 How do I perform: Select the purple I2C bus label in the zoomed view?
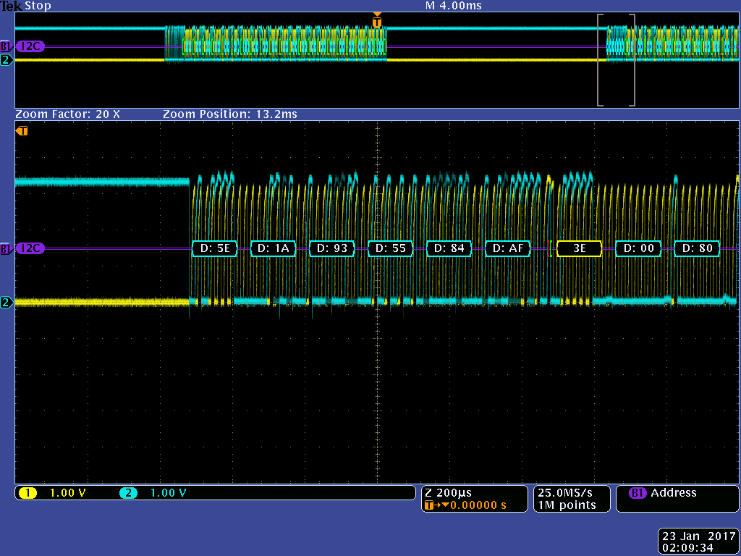tap(30, 248)
